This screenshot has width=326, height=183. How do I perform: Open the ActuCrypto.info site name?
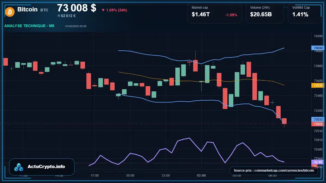coord(46,167)
